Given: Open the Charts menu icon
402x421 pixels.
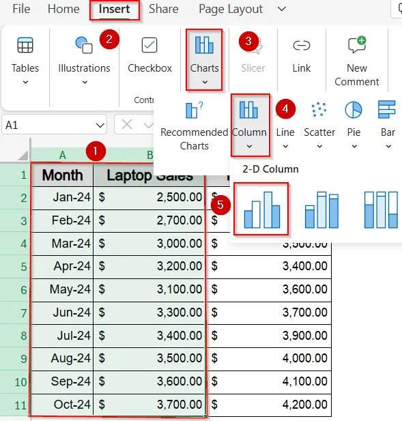Looking at the screenshot, I should pos(204,45).
